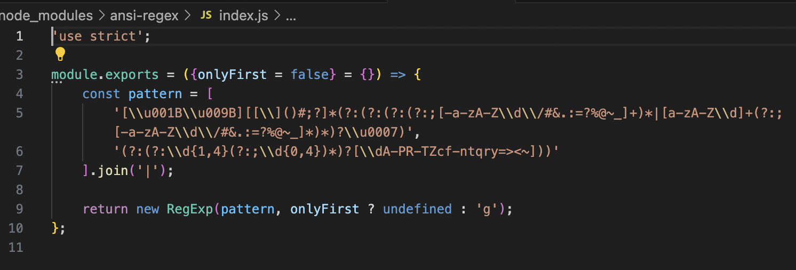The height and width of the screenshot is (270, 796).
Task: Click line number 11 in the gutter
Action: (x=16, y=247)
